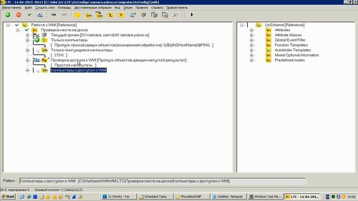Switch to PhoneBookSNP in taskbar
Image resolution: width=358 pixels, height=201 pixels.
tap(192, 197)
